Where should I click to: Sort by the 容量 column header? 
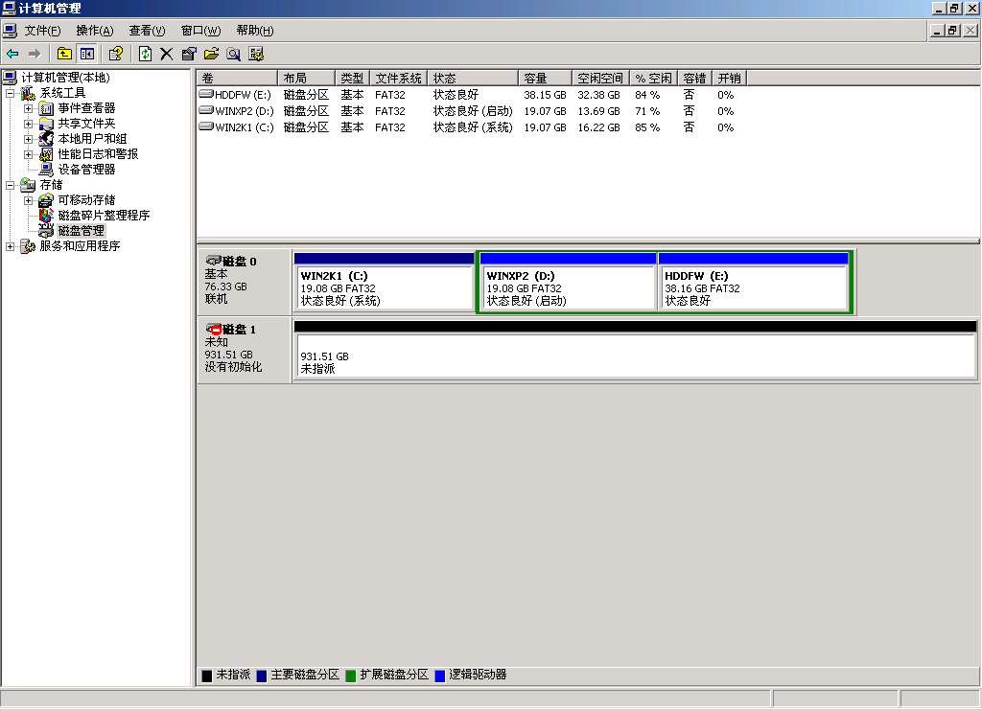pyautogui.click(x=545, y=79)
